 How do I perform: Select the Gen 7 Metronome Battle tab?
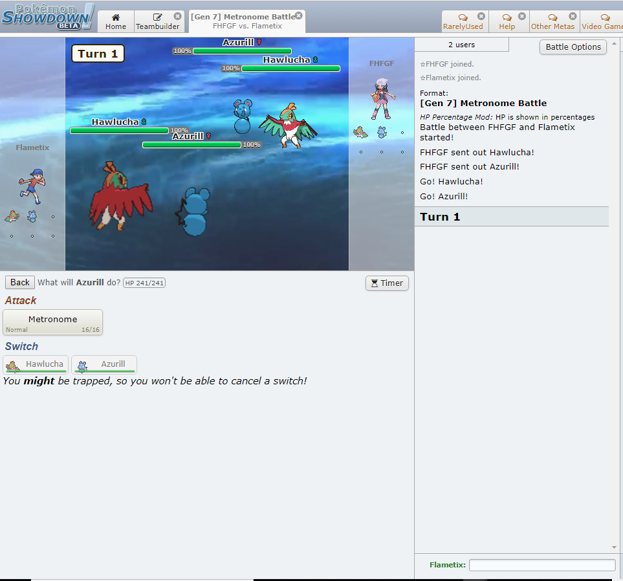[x=247, y=21]
